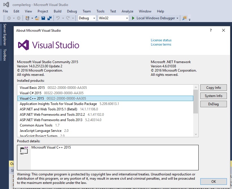Open the Test menu

113,11
